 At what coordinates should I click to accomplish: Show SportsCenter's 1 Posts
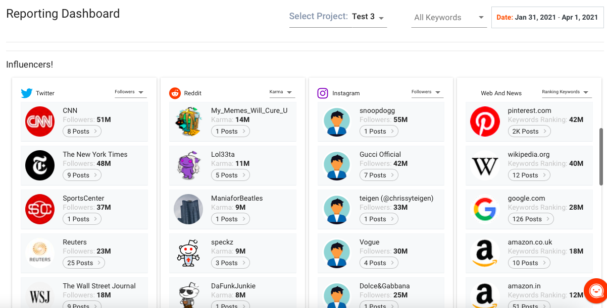(x=82, y=219)
